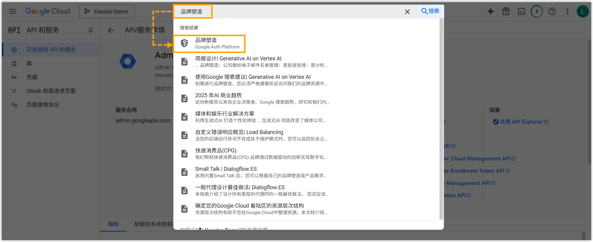Pin the API 和服务 sidebar

(x=91, y=30)
